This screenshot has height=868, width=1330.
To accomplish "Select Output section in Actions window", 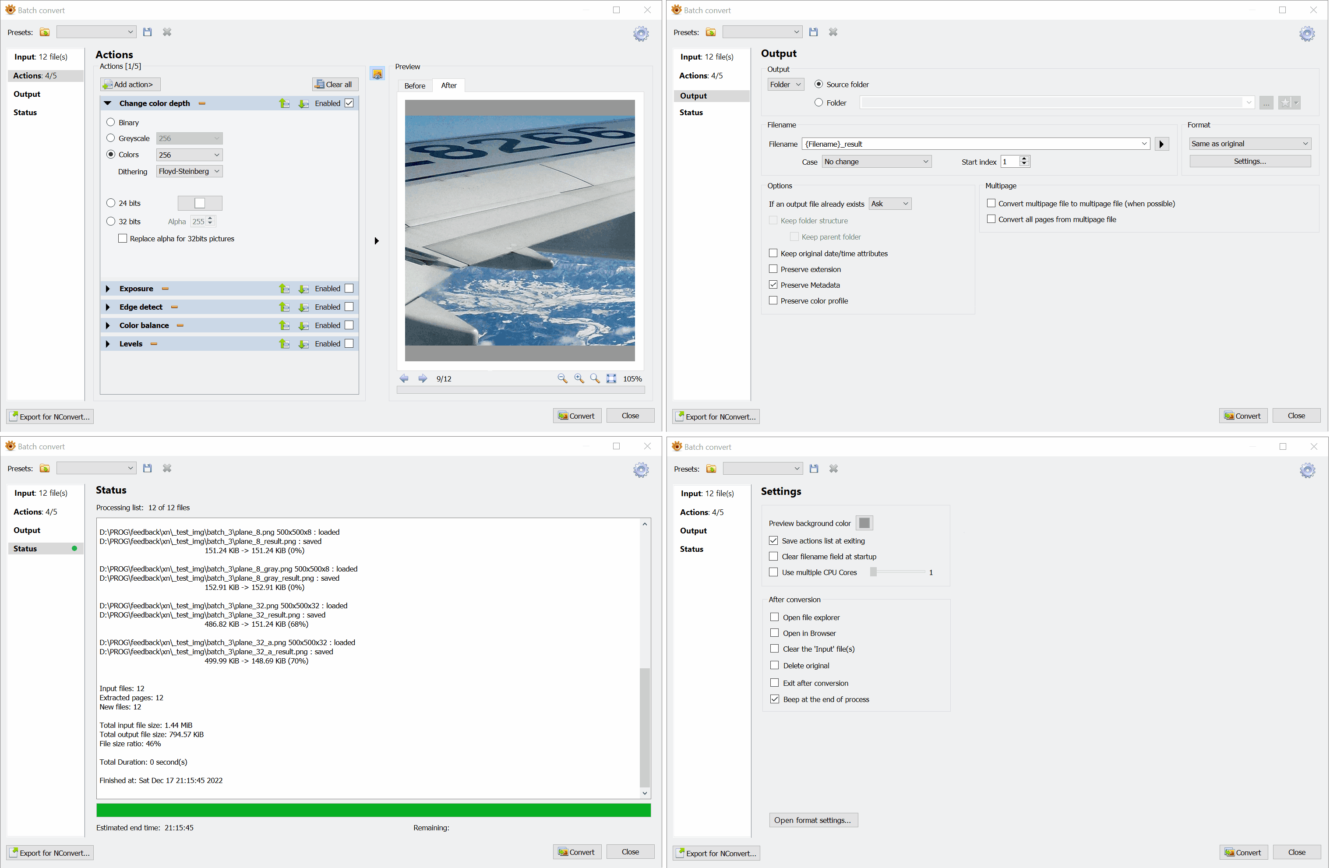I will (27, 94).
